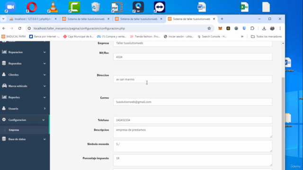Click the Correo email input field

(x=193, y=102)
